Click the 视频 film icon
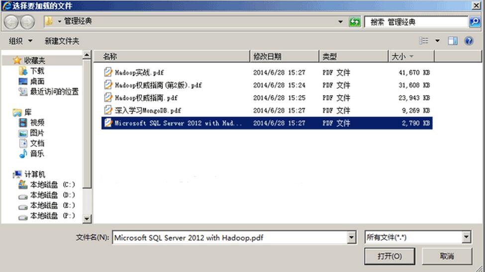 click(x=23, y=123)
